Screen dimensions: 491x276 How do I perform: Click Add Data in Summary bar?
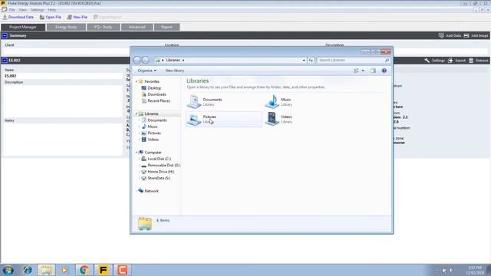click(x=450, y=36)
